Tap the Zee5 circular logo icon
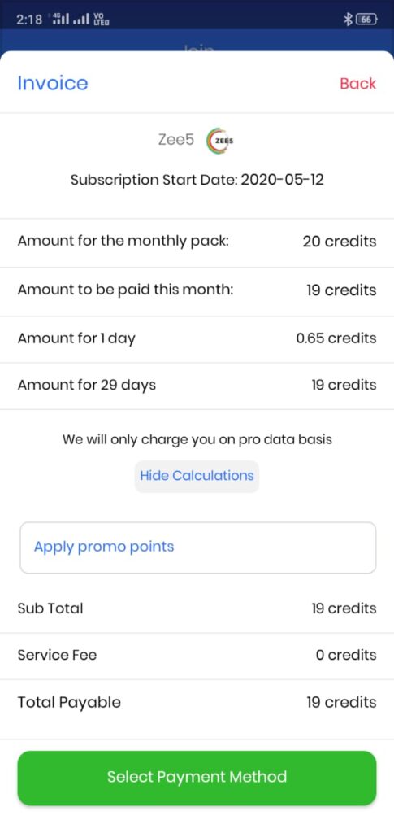 coord(220,141)
